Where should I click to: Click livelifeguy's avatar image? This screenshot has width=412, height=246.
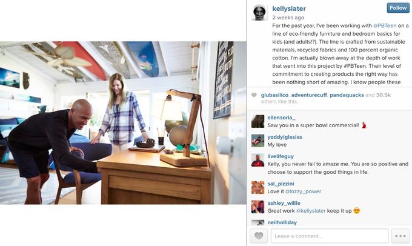257,160
